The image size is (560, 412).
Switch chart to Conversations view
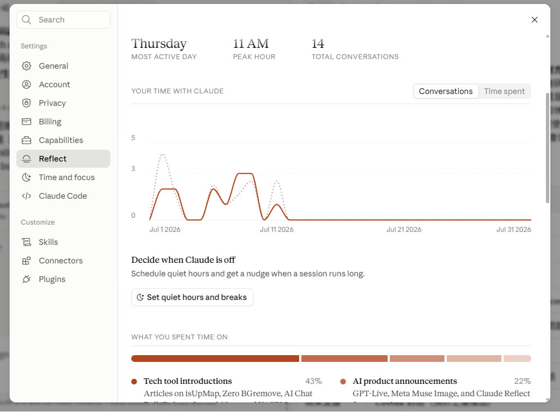(446, 91)
